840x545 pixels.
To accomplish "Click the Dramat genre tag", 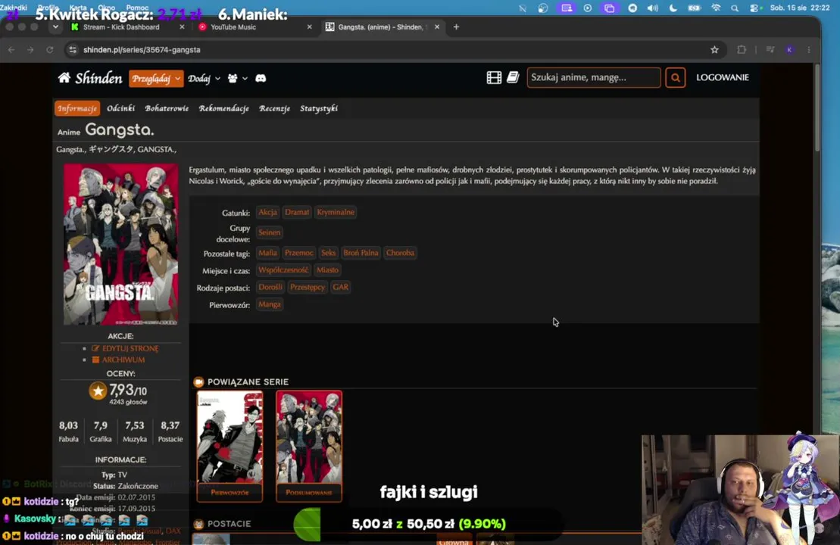I will pyautogui.click(x=297, y=212).
